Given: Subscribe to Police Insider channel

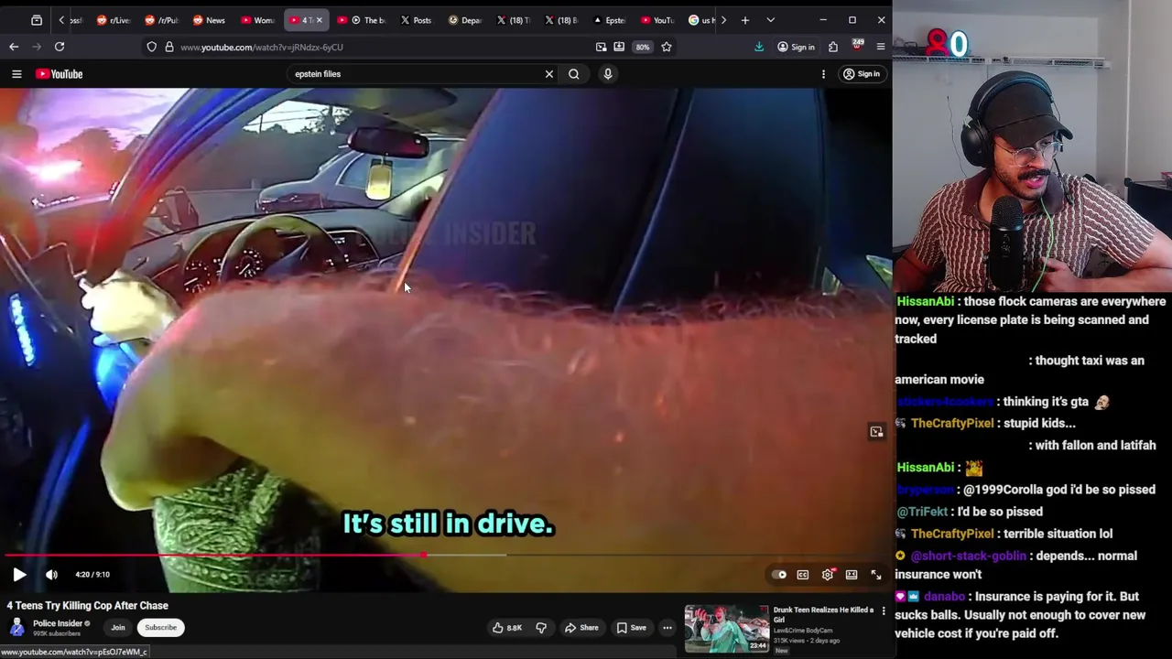Looking at the screenshot, I should 160,628.
